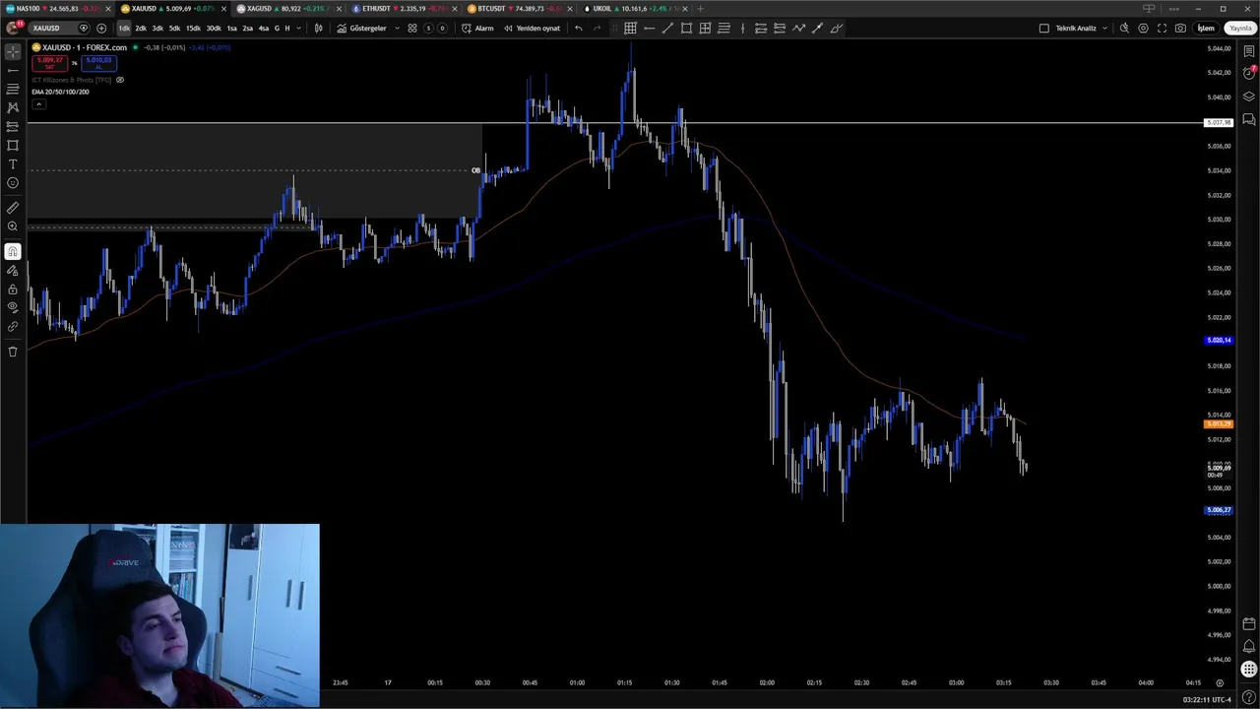This screenshot has width=1260, height=709.
Task: Take a chart snapshot with camera icon
Action: [1180, 28]
